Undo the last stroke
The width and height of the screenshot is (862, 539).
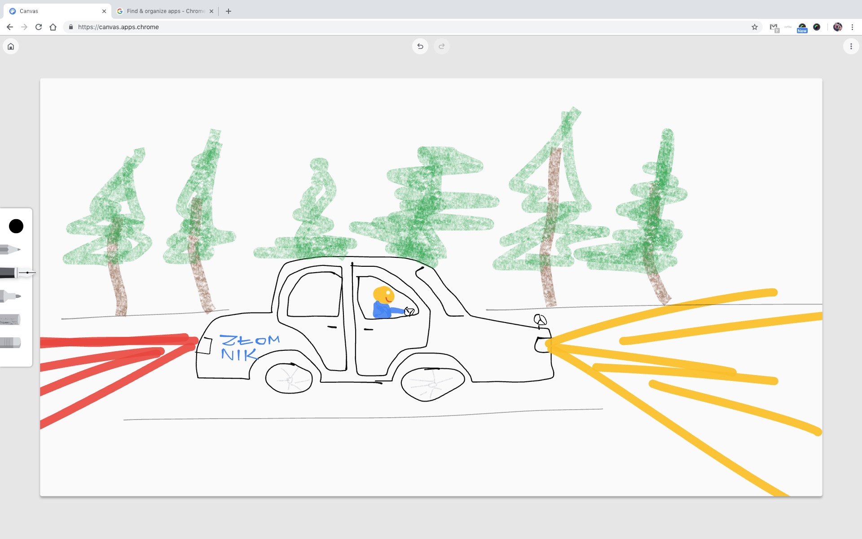click(x=420, y=46)
